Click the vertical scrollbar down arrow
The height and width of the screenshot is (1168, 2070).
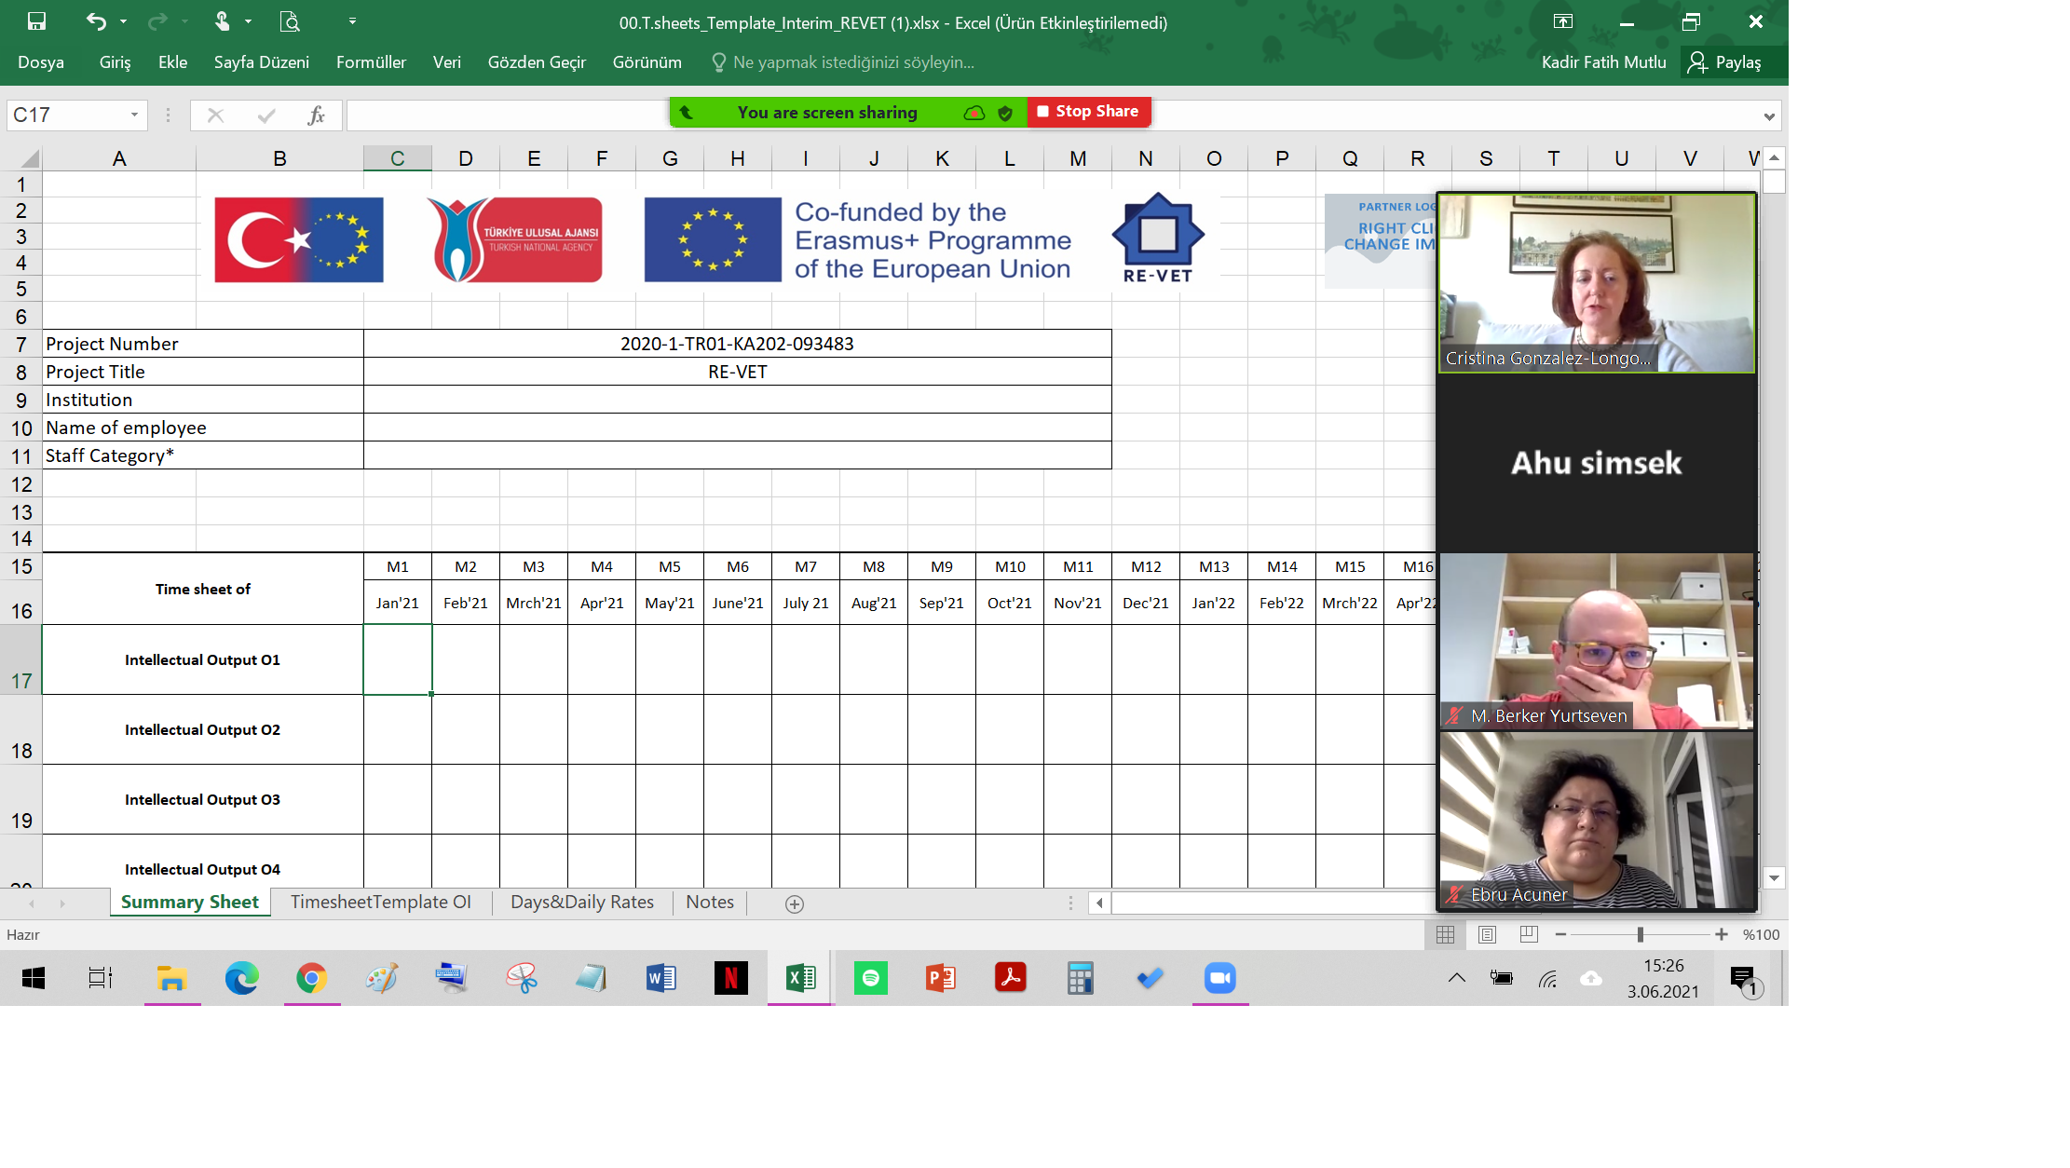coord(1774,877)
